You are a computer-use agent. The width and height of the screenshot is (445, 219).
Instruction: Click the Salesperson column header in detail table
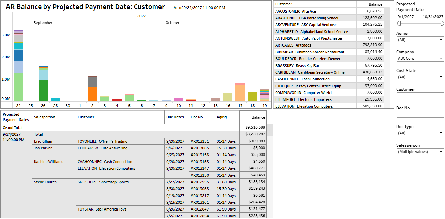[53, 117]
